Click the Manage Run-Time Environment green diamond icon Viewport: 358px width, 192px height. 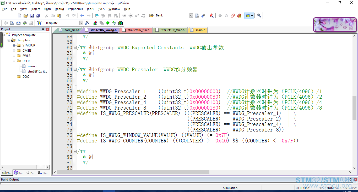click(x=108, y=23)
